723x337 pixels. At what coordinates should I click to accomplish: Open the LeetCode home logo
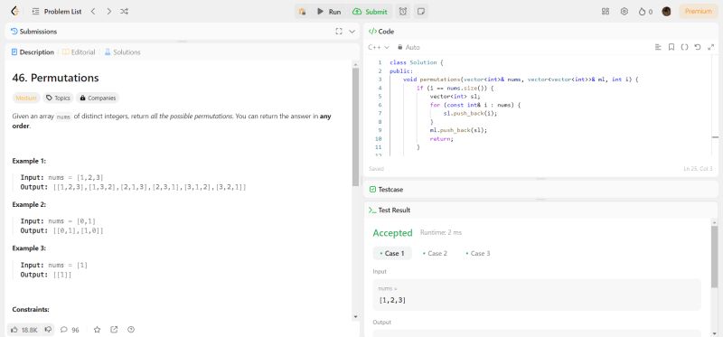pos(14,12)
